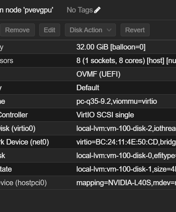The image size is (176, 212).
Task: Open the Disk Action dropdown
Action: [90, 30]
